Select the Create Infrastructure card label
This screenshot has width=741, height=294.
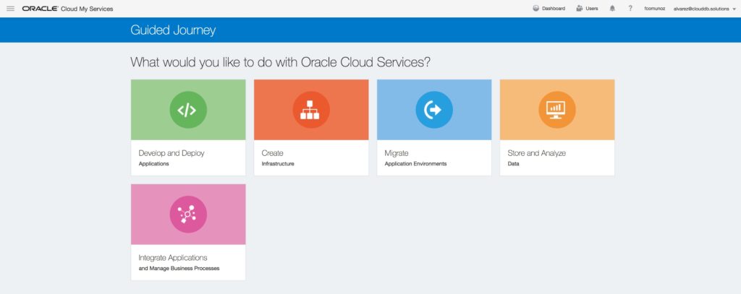click(x=273, y=153)
